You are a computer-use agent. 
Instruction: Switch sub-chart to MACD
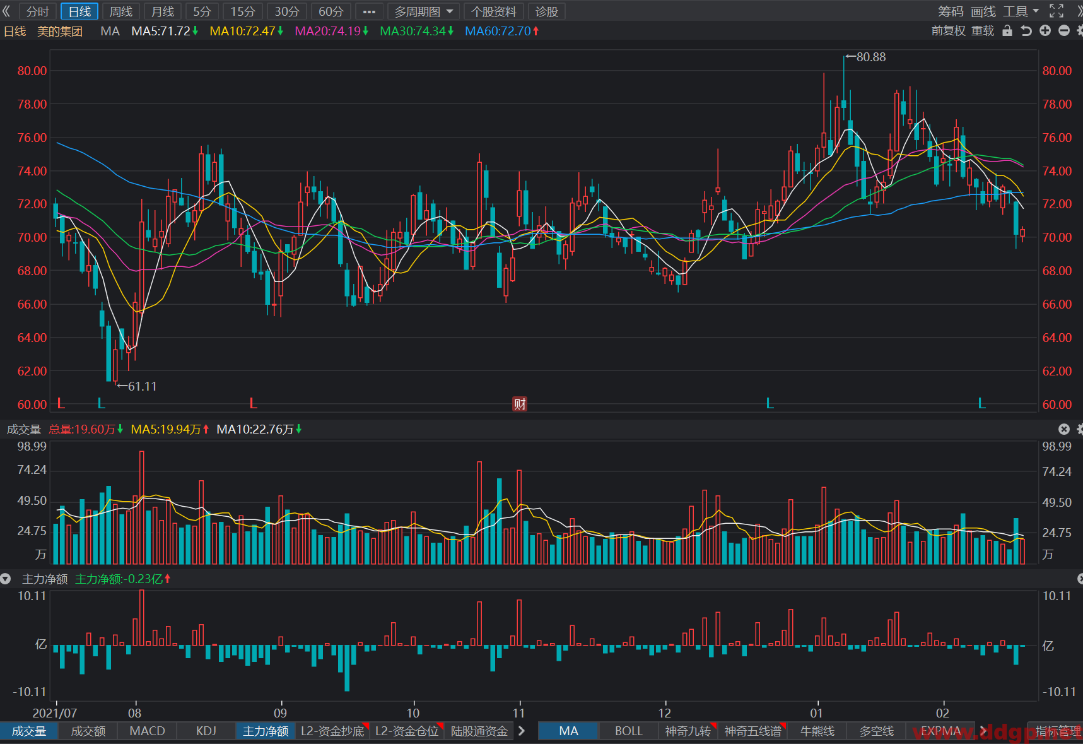coord(147,731)
